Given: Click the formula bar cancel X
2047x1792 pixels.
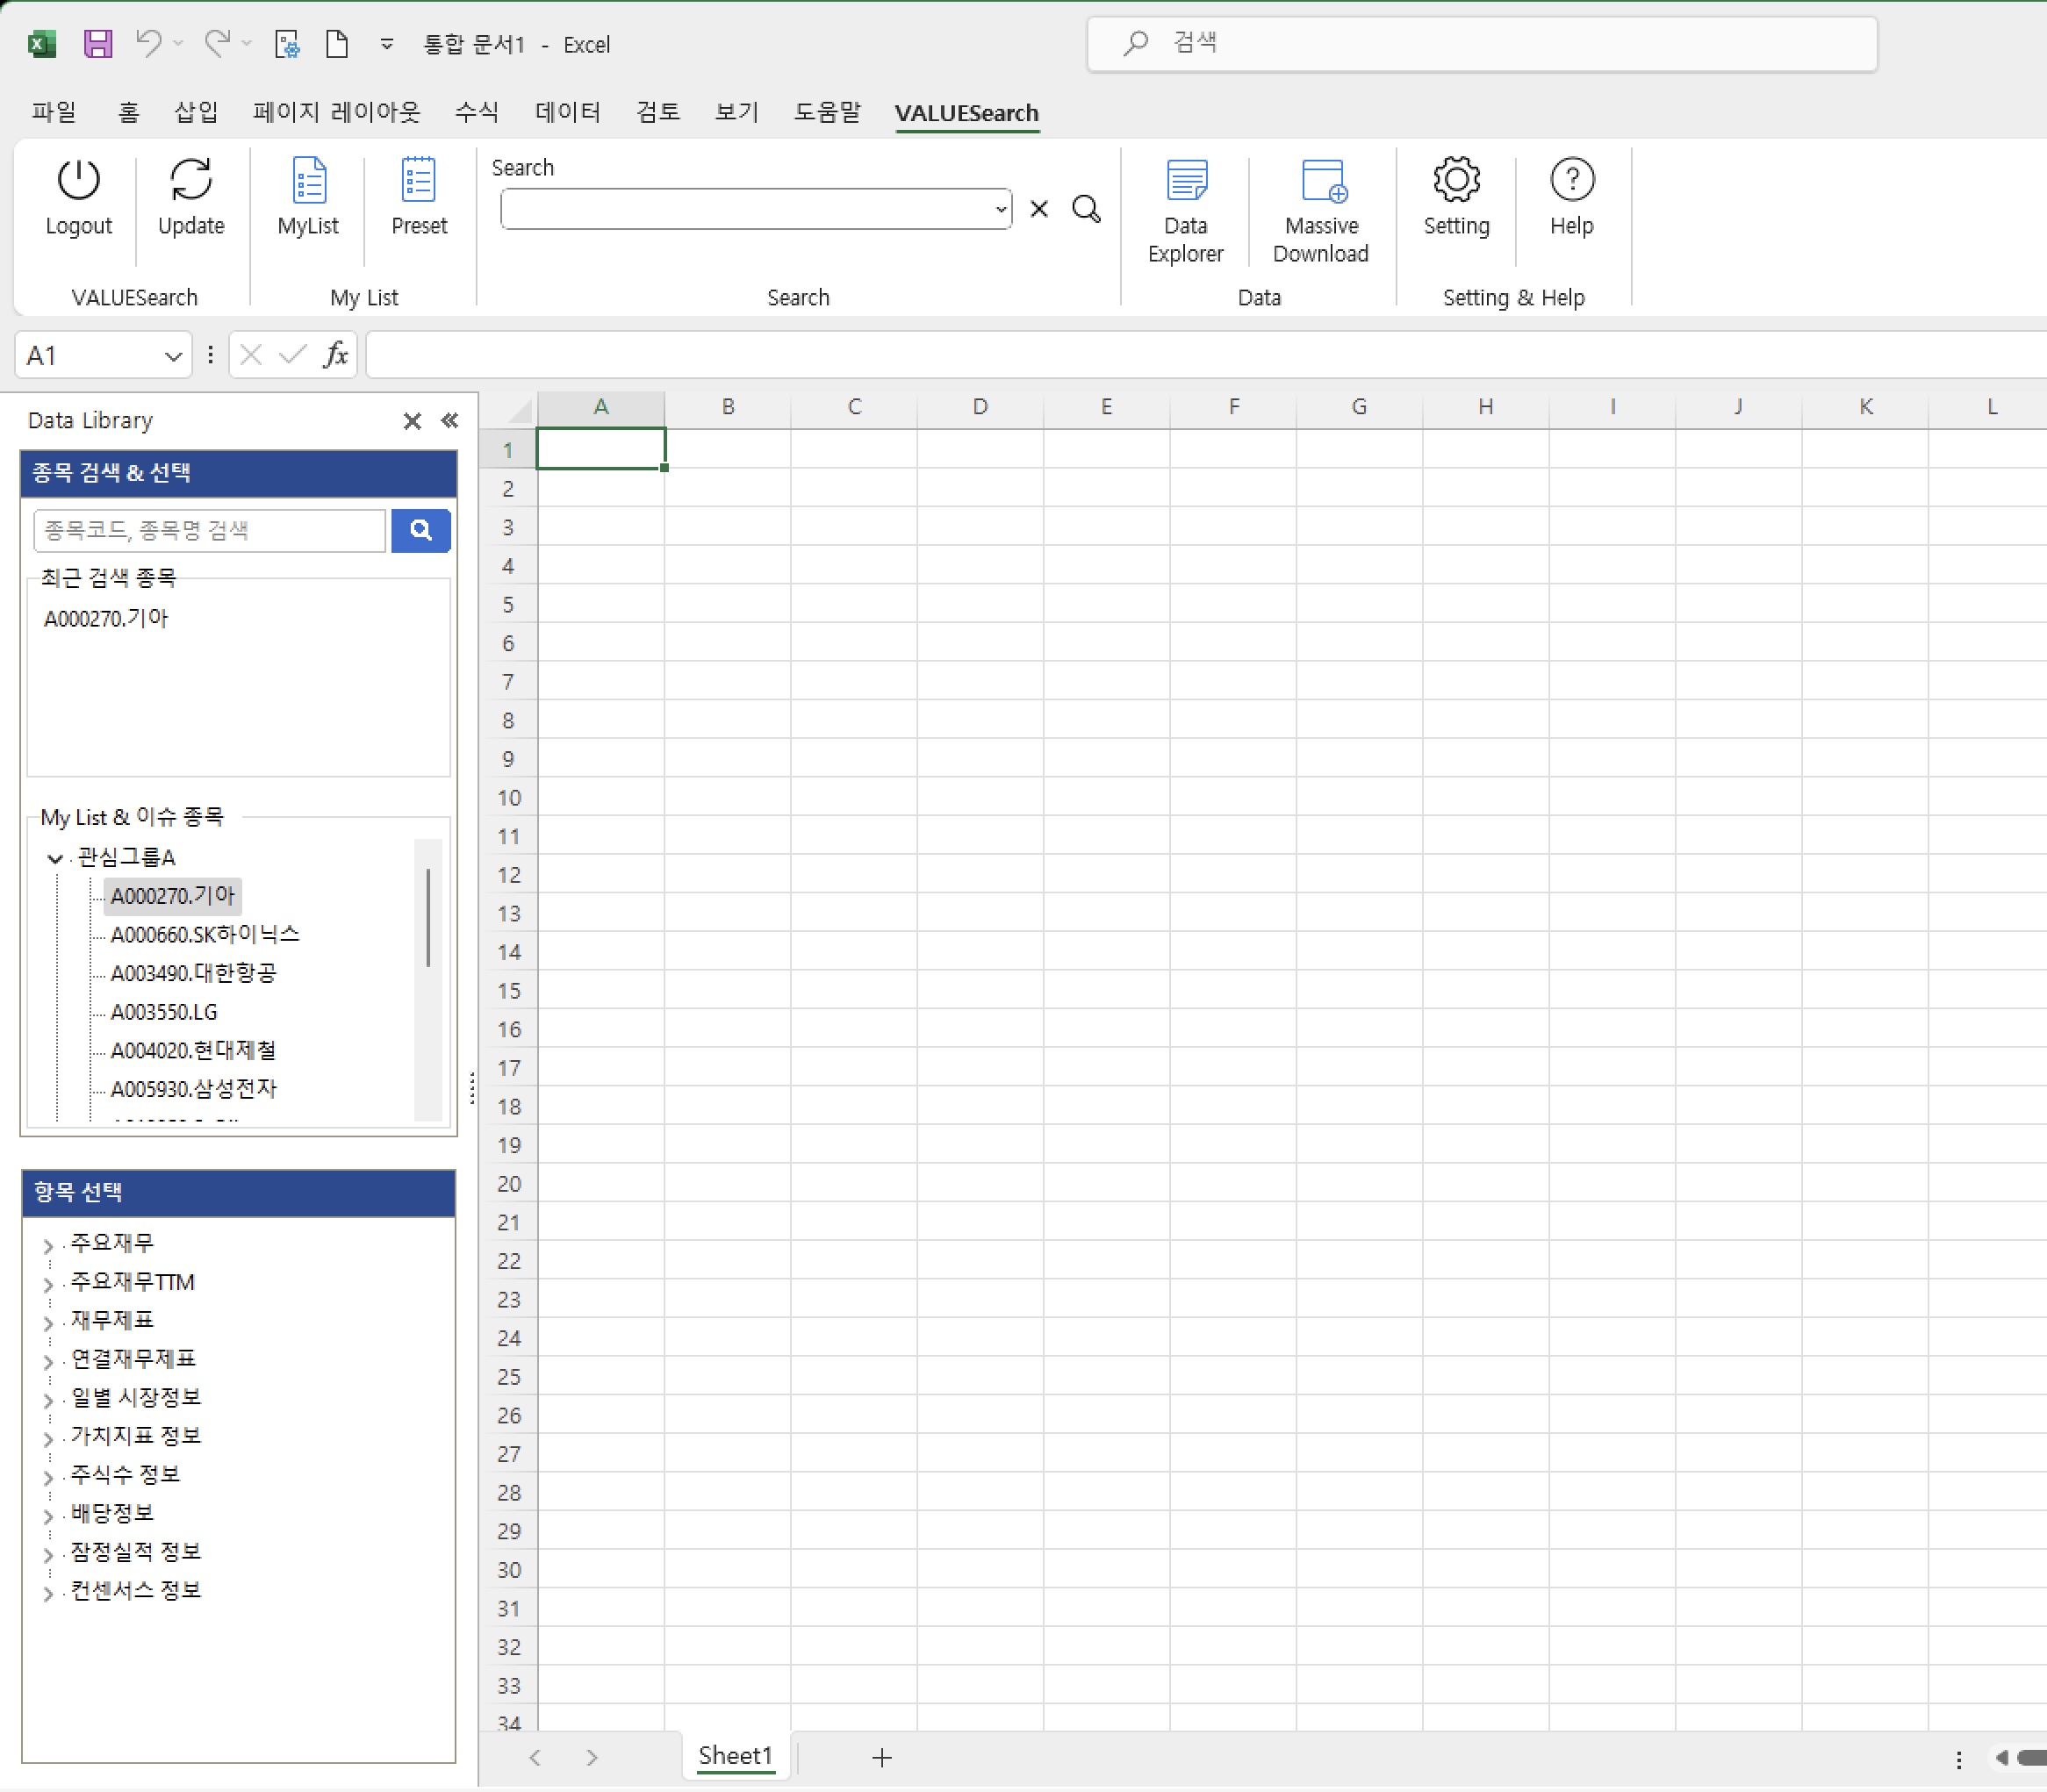Looking at the screenshot, I should pyautogui.click(x=251, y=355).
